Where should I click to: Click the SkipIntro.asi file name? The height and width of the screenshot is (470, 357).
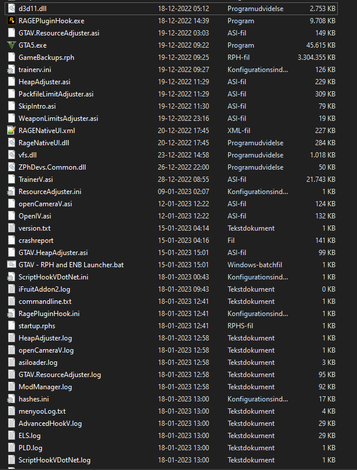click(37, 106)
